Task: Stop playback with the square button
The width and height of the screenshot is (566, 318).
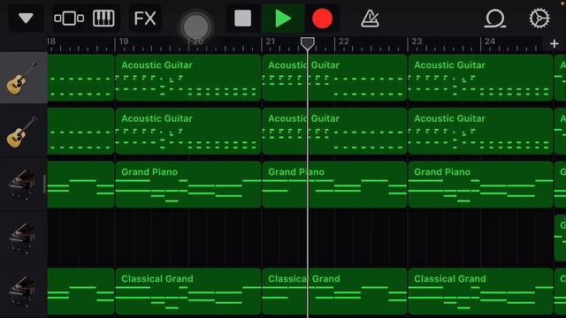Action: coord(242,18)
